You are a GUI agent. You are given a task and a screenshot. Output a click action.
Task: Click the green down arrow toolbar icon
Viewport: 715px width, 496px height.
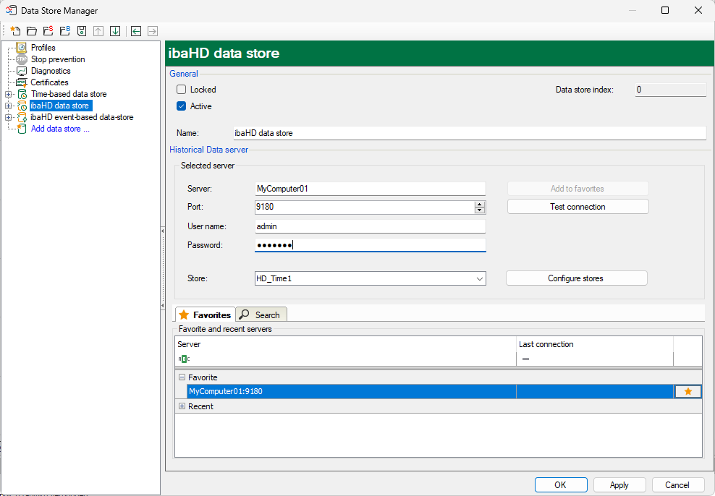coord(114,31)
